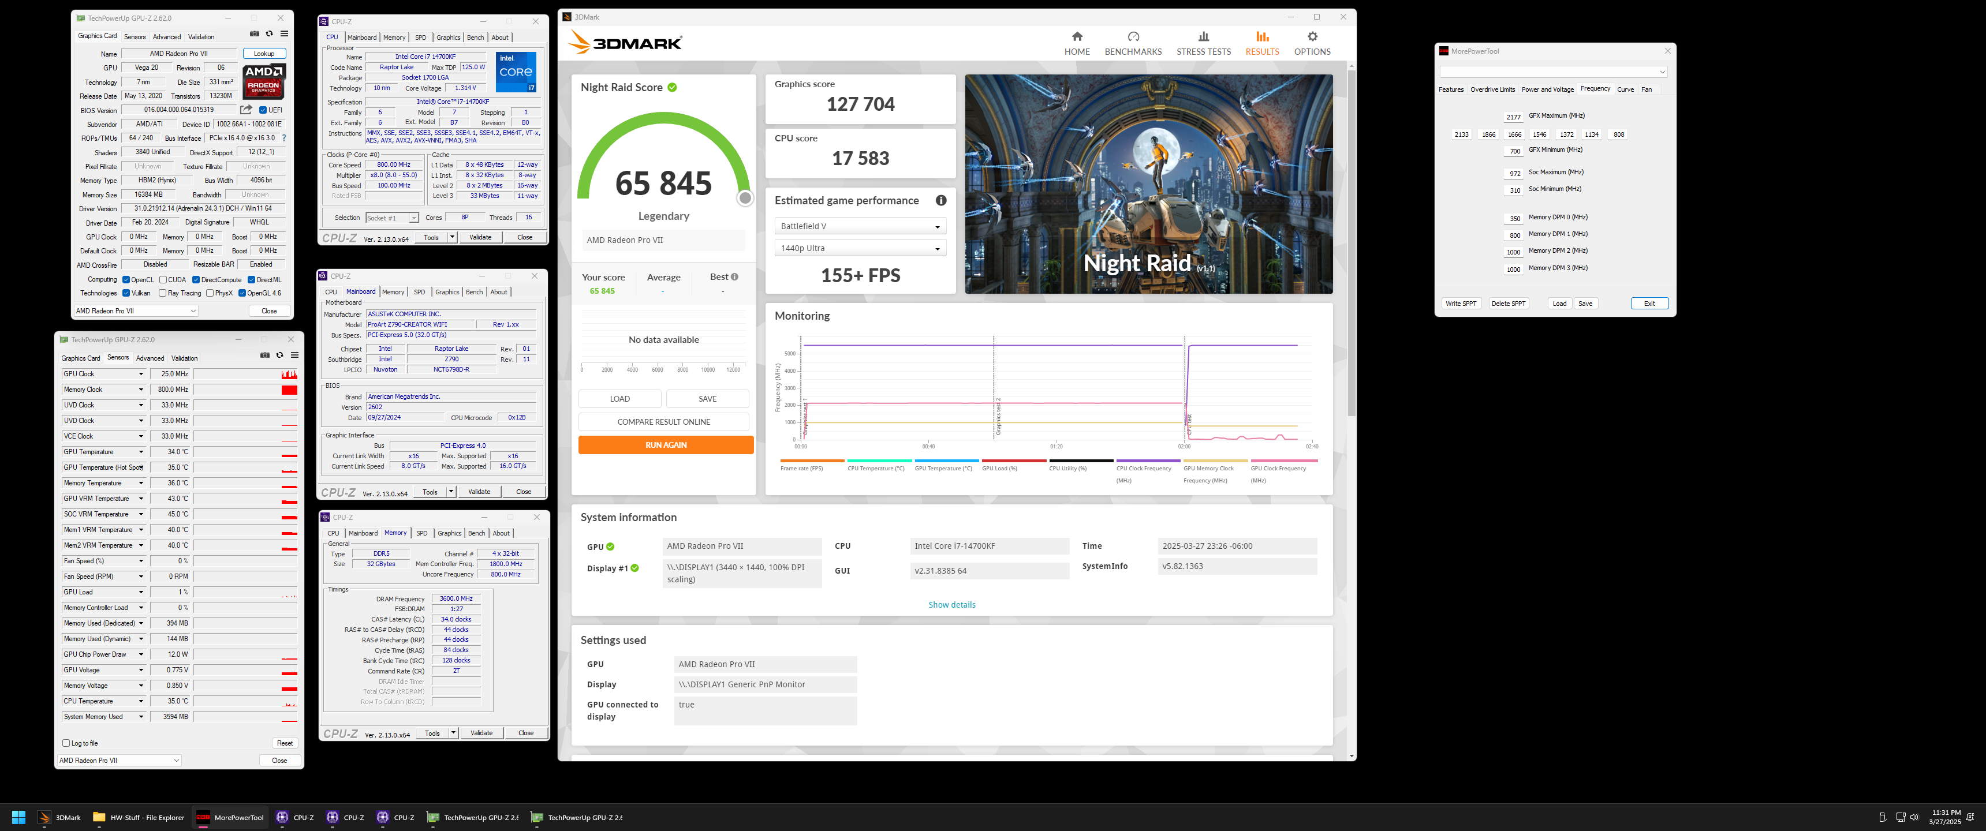Open Advanced tab in GPU-Z top window
1986x831 pixels.
(x=166, y=36)
